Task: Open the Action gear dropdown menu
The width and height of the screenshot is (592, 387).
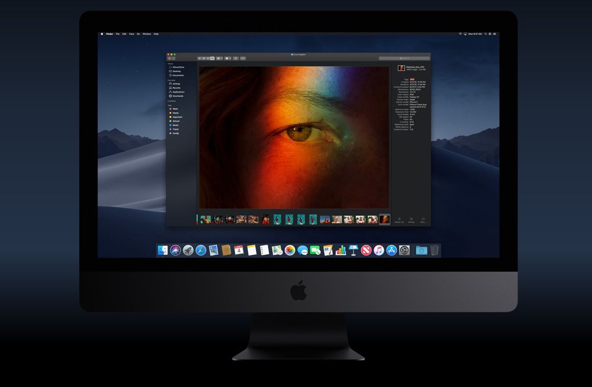Action: coord(228,58)
